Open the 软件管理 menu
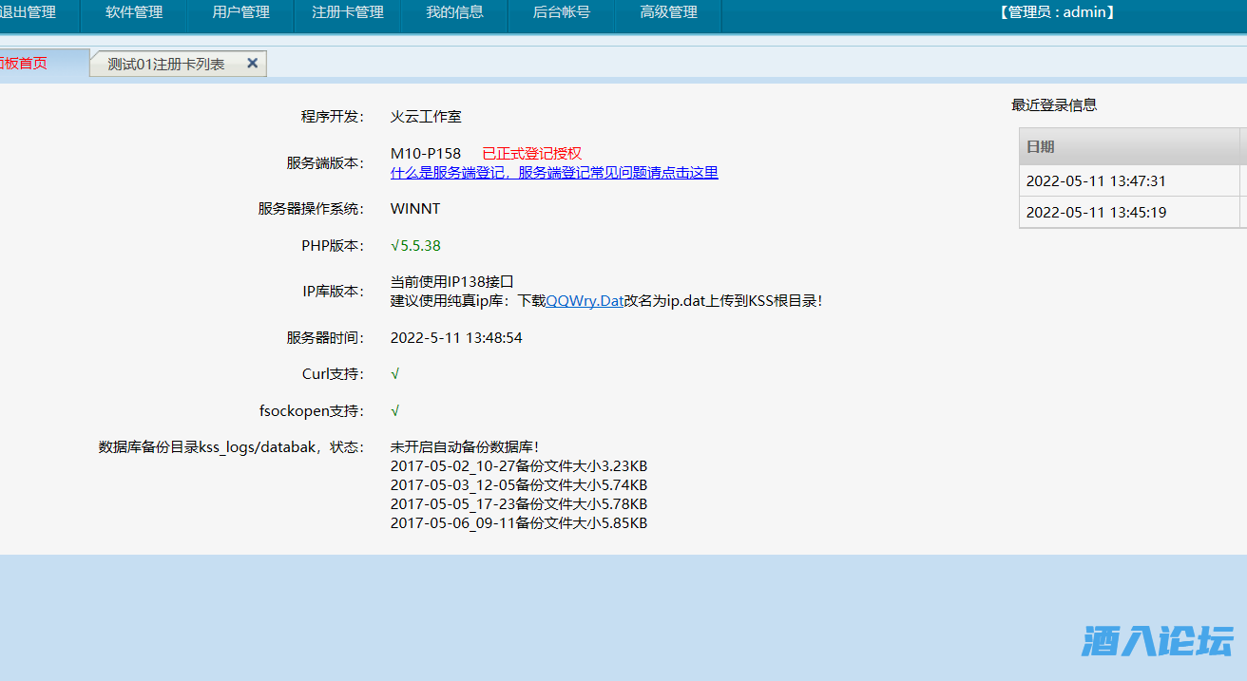 point(134,12)
